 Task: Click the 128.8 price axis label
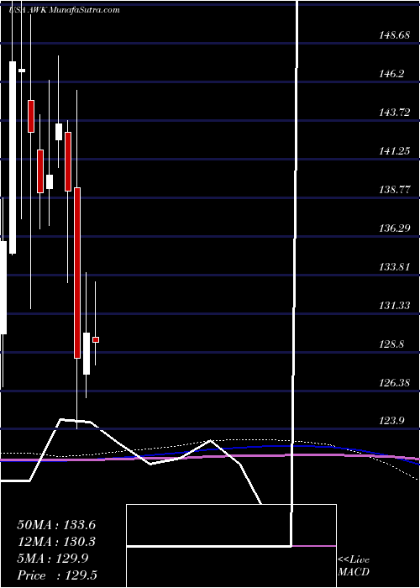pyautogui.click(x=391, y=344)
